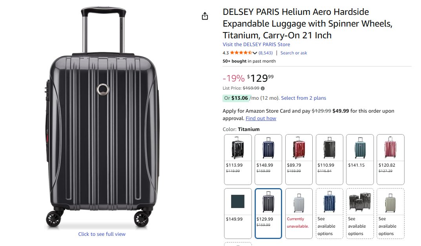The width and height of the screenshot is (421, 246).
Task: Select the Titanium swatch priced $129.99
Action: point(268,213)
